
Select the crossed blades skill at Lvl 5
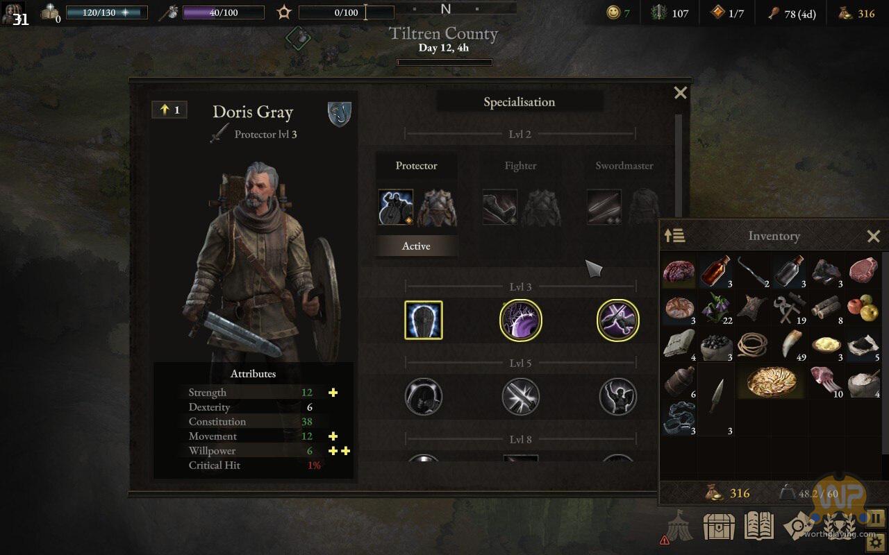click(x=521, y=397)
